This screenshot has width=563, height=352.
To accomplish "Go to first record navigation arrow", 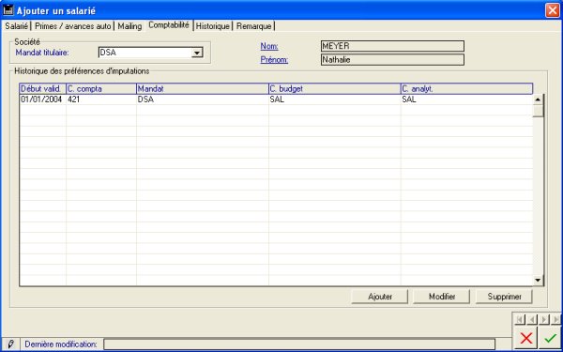I will (x=520, y=319).
